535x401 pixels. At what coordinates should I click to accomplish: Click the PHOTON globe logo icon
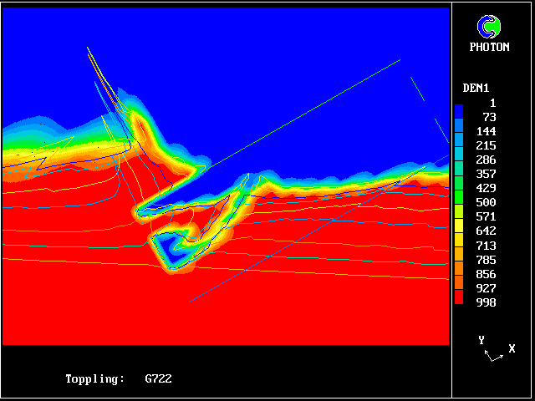click(x=489, y=27)
